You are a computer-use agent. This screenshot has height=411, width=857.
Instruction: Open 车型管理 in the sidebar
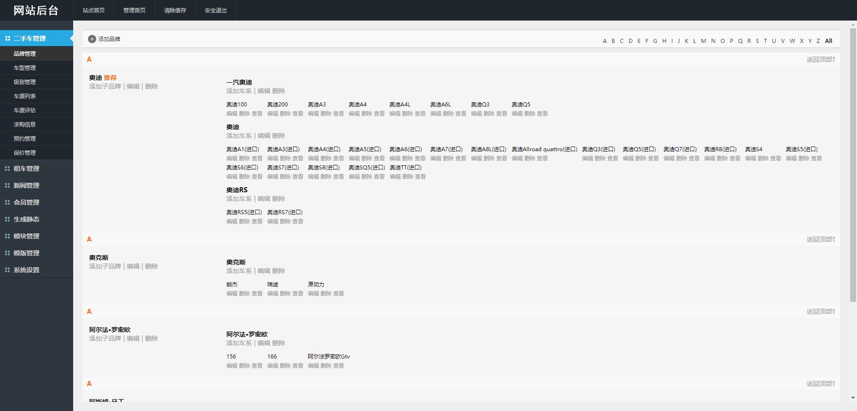37,68
